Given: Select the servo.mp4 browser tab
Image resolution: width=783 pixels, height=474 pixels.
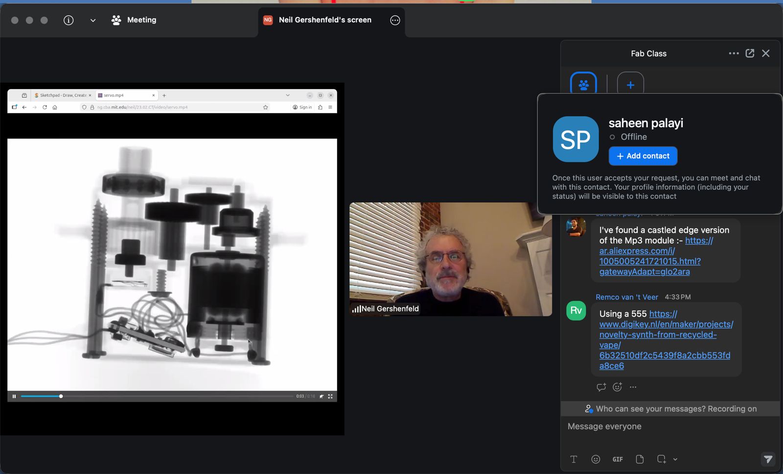Looking at the screenshot, I should coord(126,95).
